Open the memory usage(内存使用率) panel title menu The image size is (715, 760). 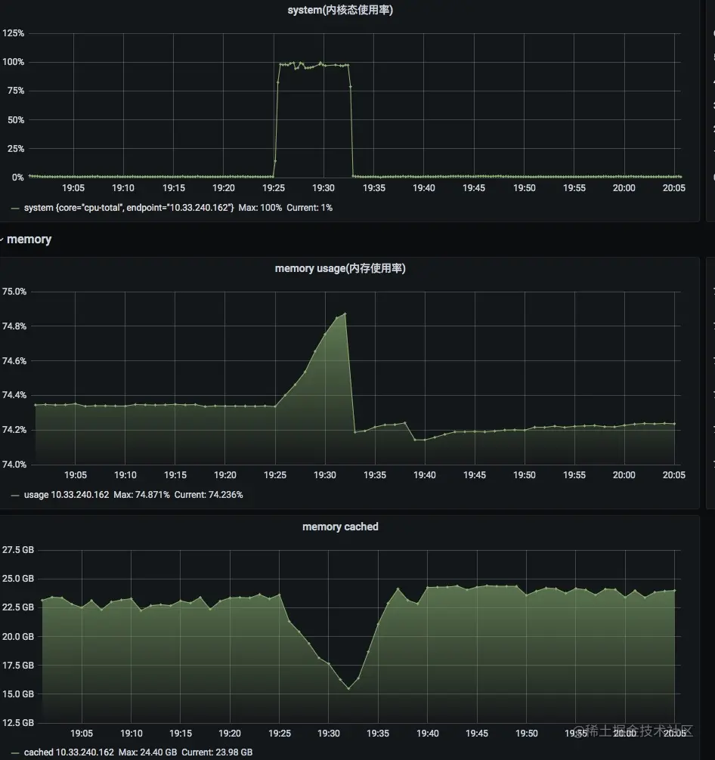(340, 268)
